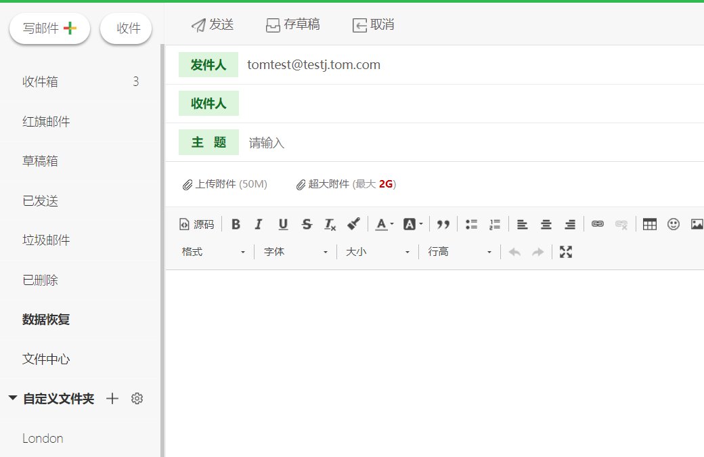Insert a table into the email body
The width and height of the screenshot is (704, 457).
click(x=649, y=224)
